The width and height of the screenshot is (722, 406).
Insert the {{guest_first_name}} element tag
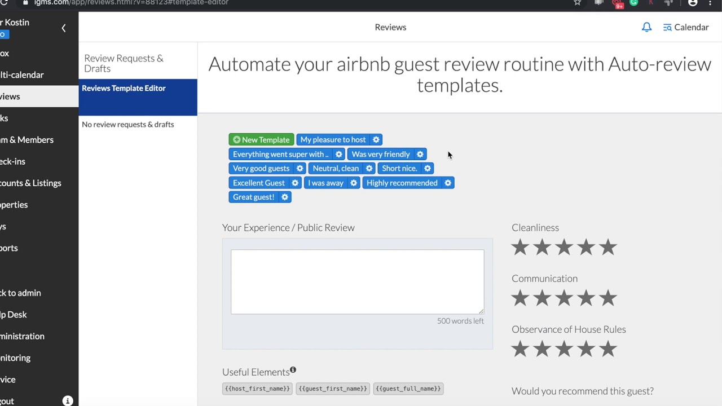pos(333,389)
